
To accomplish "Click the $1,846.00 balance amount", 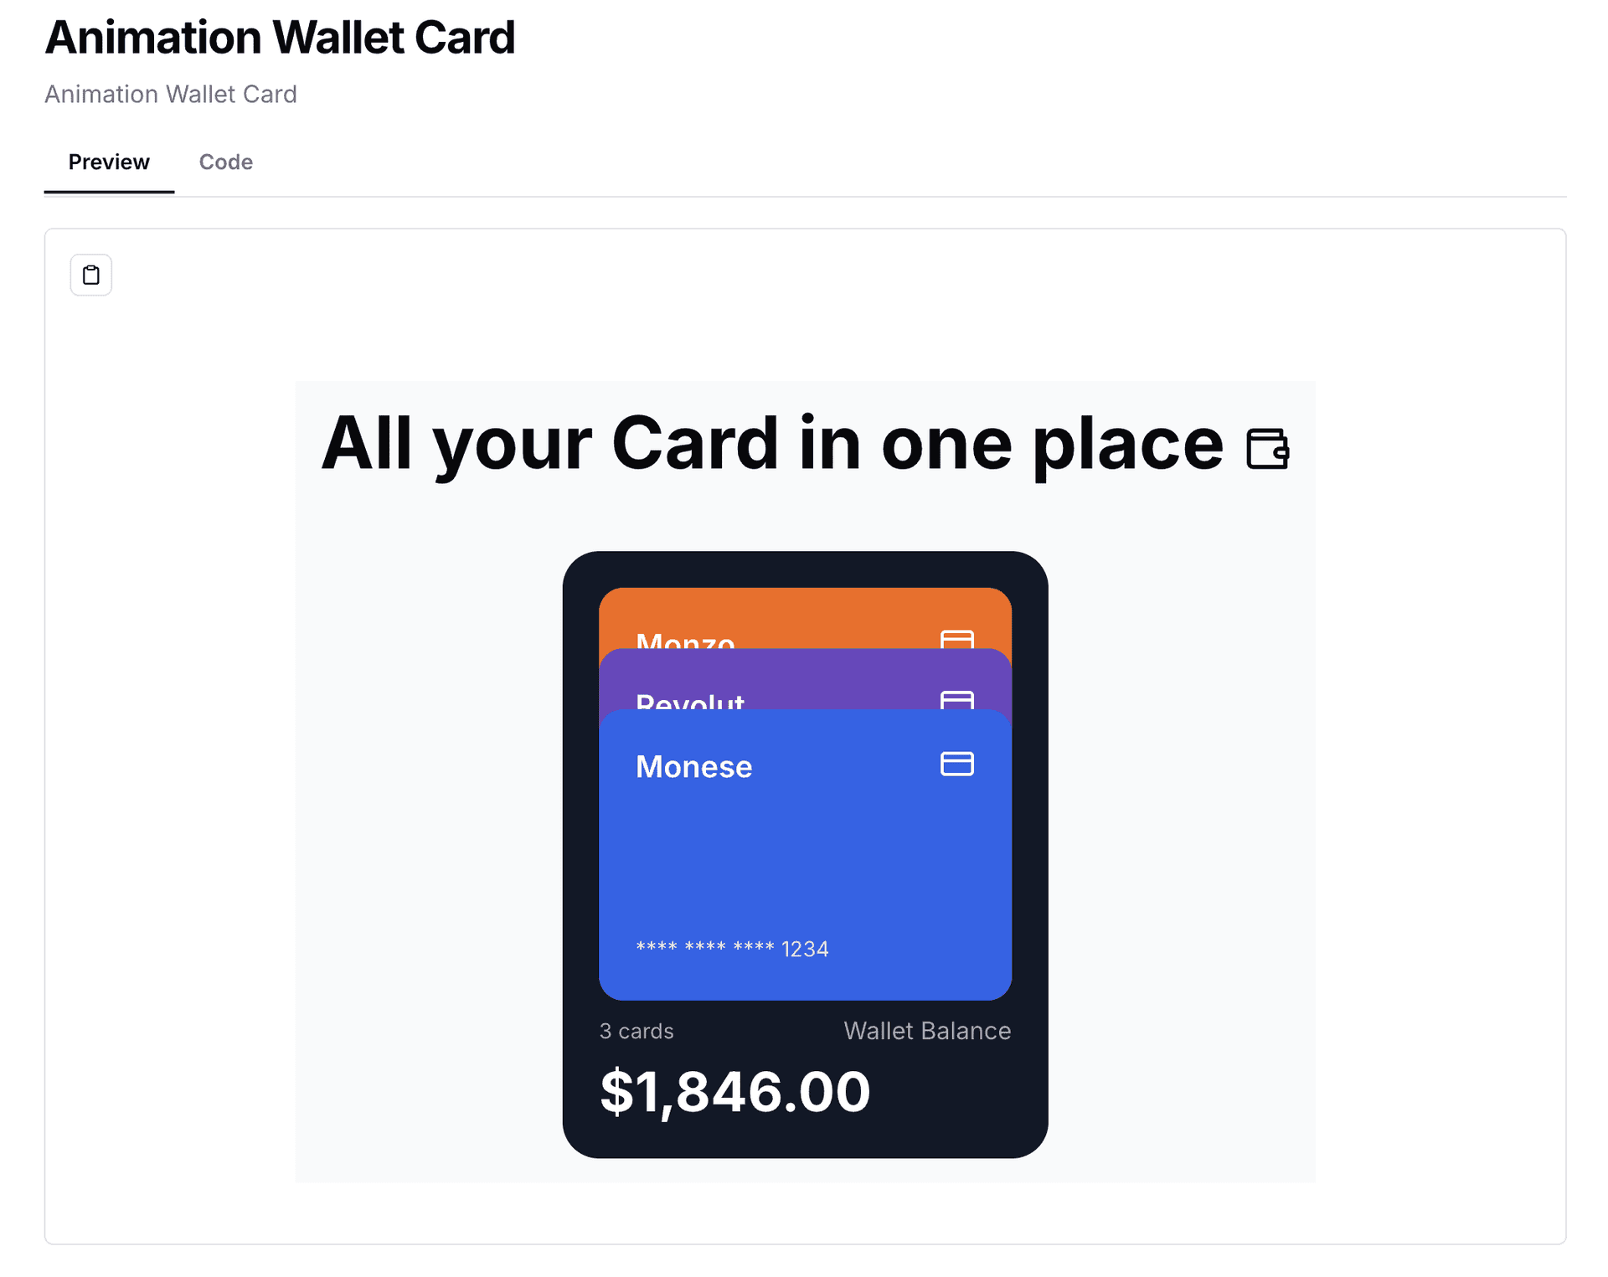I will (734, 1089).
